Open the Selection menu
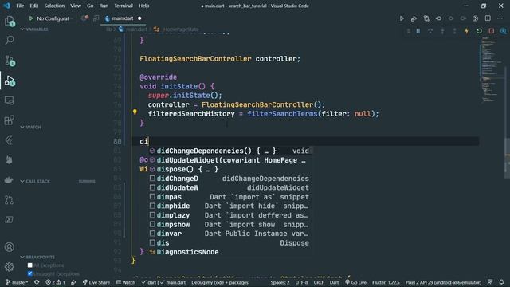510x287 pixels. coord(54,6)
